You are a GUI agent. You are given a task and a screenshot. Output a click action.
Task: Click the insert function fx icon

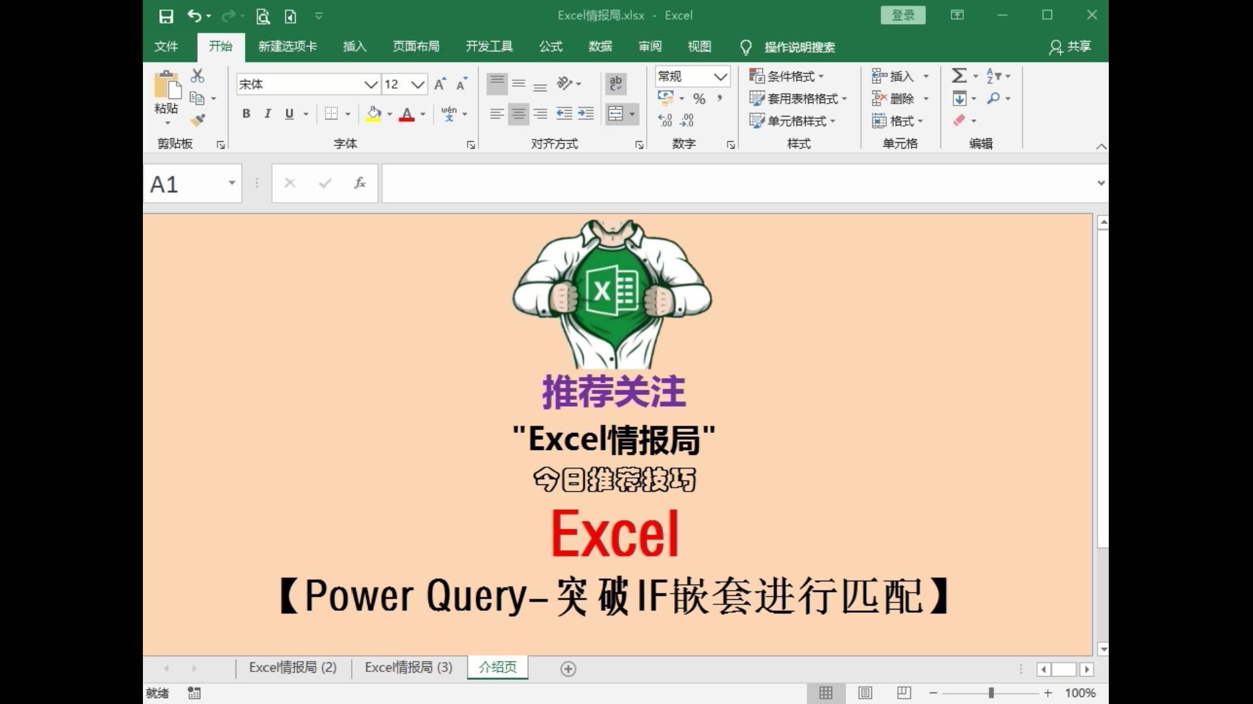click(x=360, y=183)
